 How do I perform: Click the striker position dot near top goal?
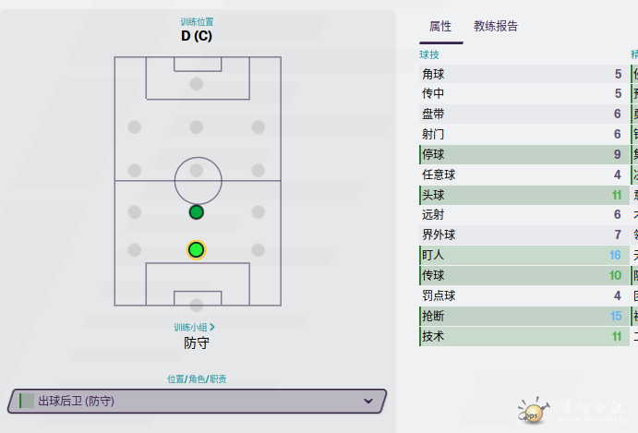click(196, 84)
